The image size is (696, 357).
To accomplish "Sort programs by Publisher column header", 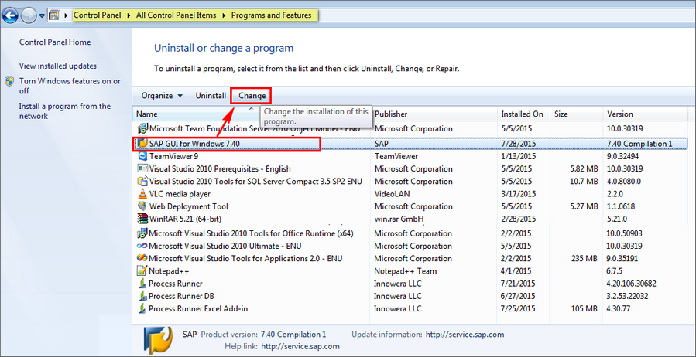I will point(391,114).
